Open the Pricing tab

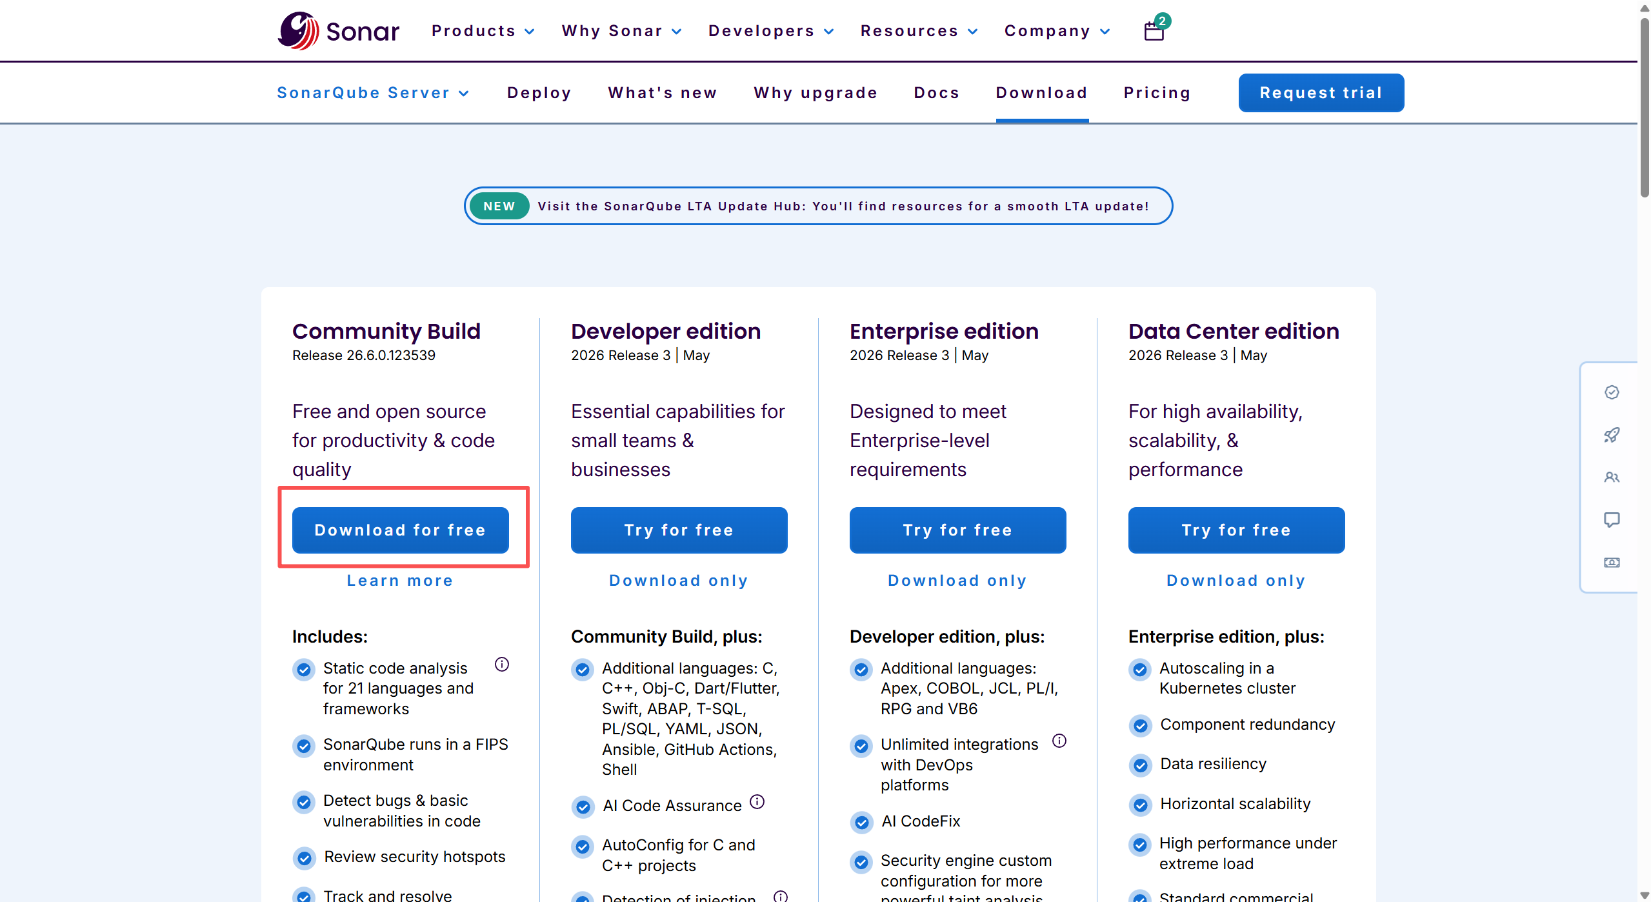coord(1157,93)
